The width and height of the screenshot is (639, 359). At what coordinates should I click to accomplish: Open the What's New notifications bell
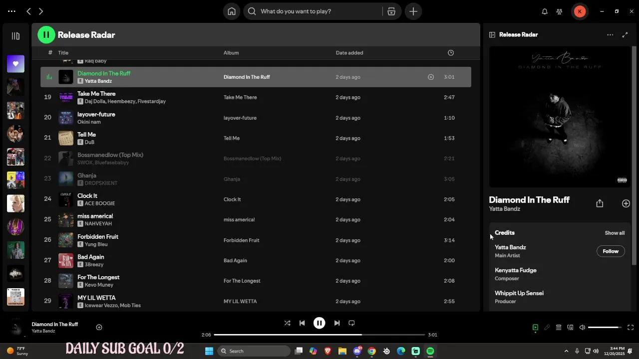click(545, 11)
